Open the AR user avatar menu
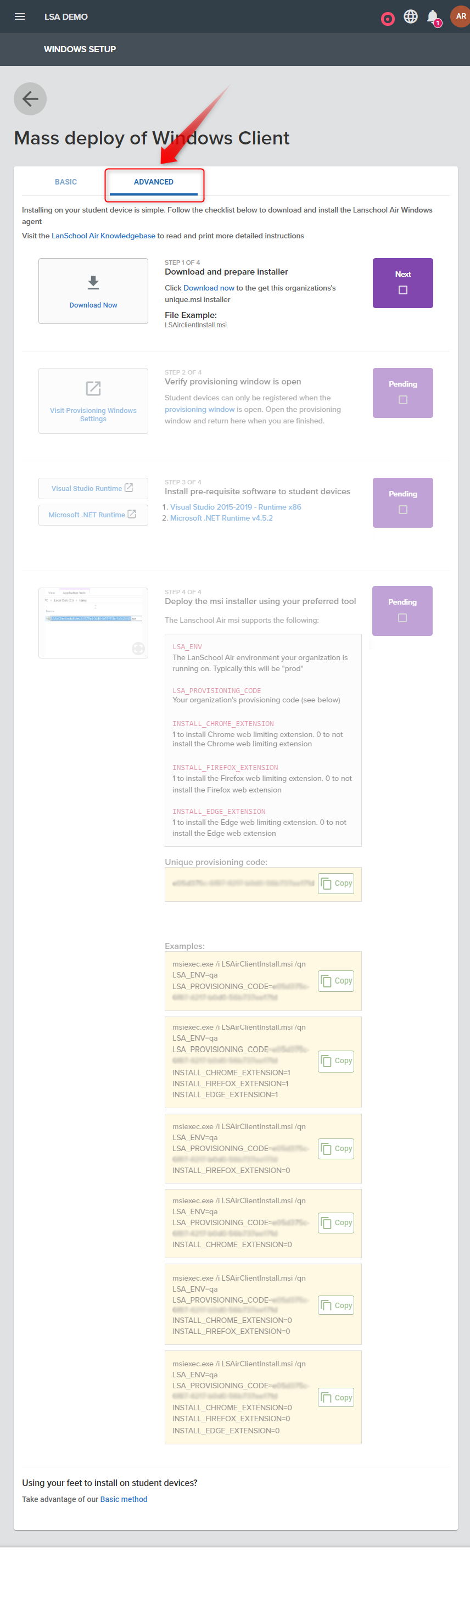470x1597 pixels. 460,16
